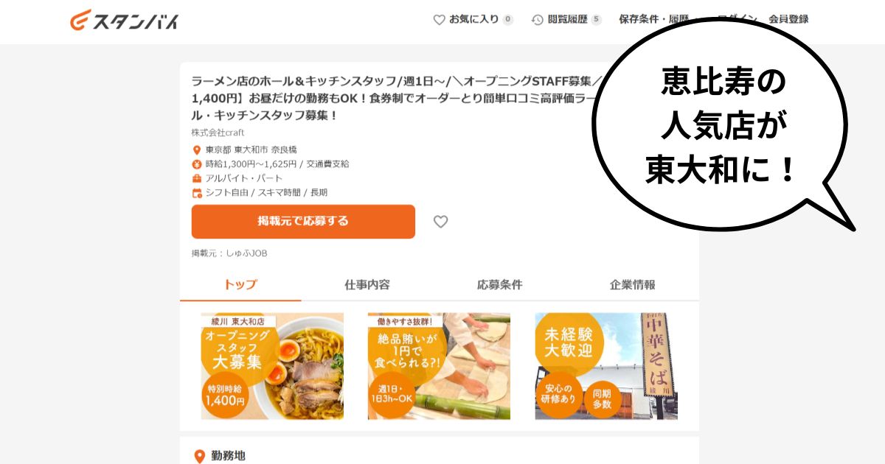Apply via 掲載元で応募する button
Screen dimensions: 885x464
(303, 222)
